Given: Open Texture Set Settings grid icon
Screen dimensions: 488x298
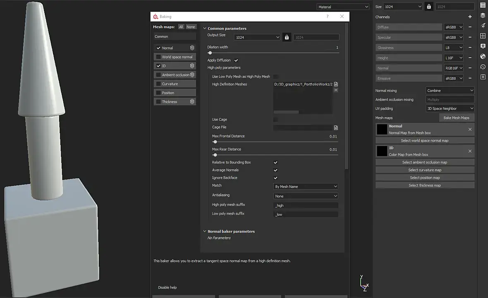Looking at the screenshot, I should coord(483,36).
